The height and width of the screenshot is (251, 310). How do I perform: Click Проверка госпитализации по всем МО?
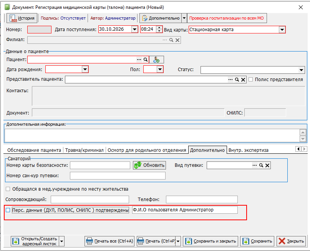point(227,18)
